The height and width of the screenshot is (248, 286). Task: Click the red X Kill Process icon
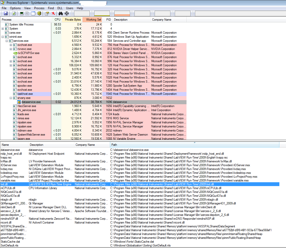(53, 14)
